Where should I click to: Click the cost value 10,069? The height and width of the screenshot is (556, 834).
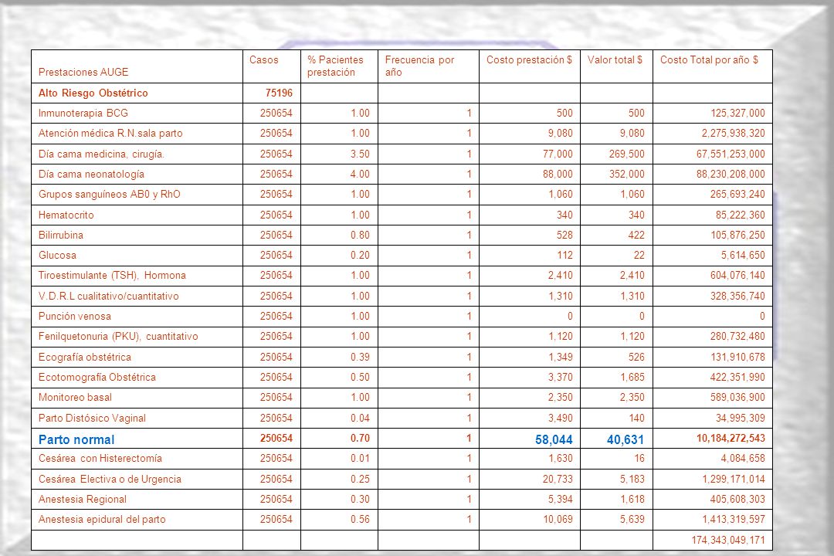click(x=558, y=519)
